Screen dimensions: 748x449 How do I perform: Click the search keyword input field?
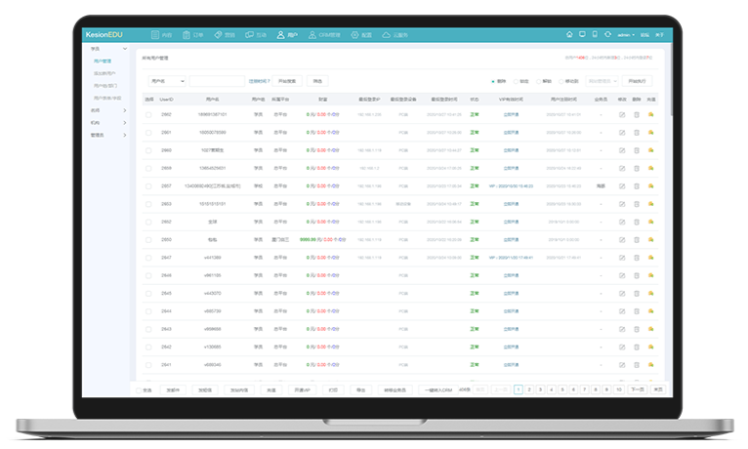[x=216, y=81]
